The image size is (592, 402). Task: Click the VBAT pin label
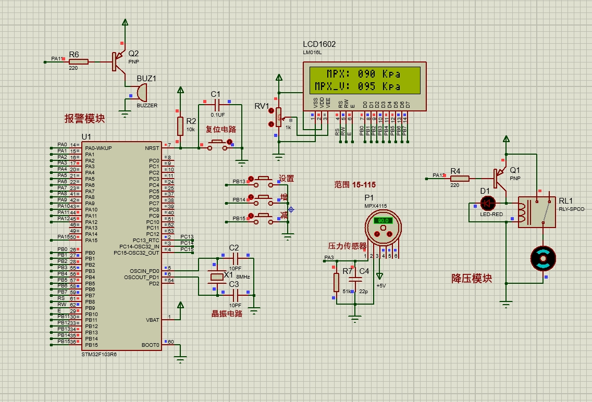[153, 320]
